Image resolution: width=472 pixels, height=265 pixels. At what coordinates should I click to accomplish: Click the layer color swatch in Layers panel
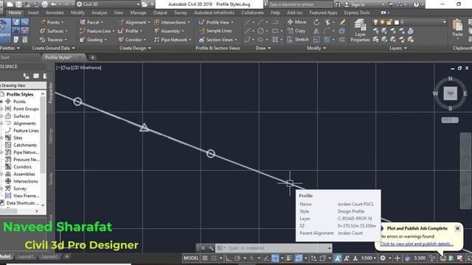pos(397,22)
